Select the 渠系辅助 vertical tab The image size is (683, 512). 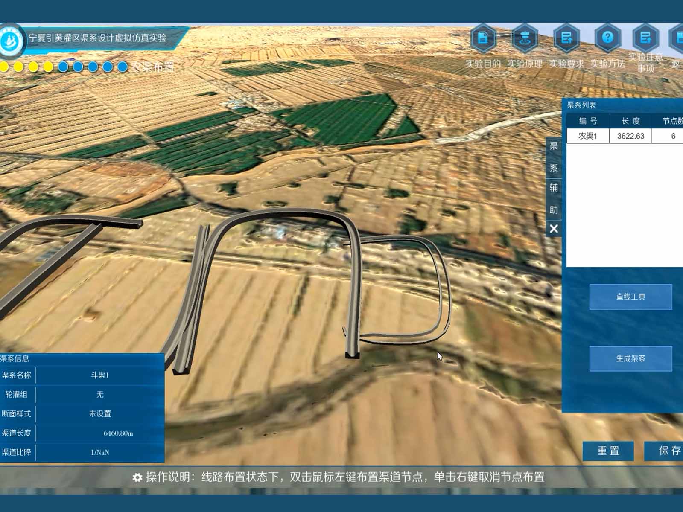pos(554,178)
